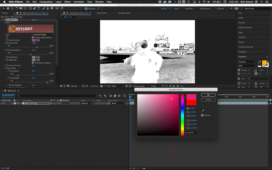Screen dimensions: 272x170
Task: Select the Eraser tool
Action: tap(52, 8)
